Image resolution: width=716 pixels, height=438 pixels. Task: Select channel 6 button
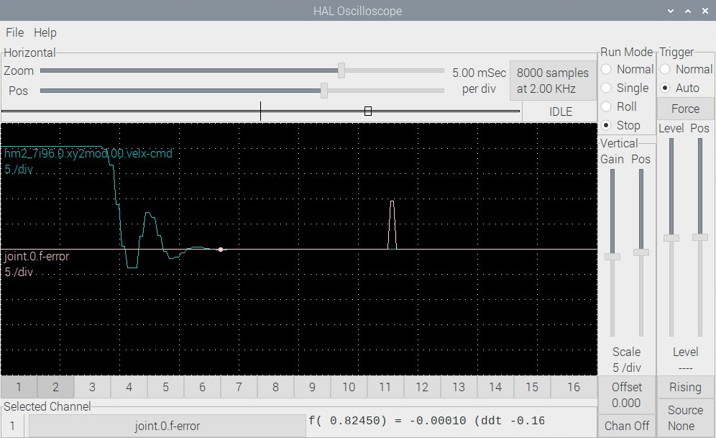pyautogui.click(x=202, y=387)
